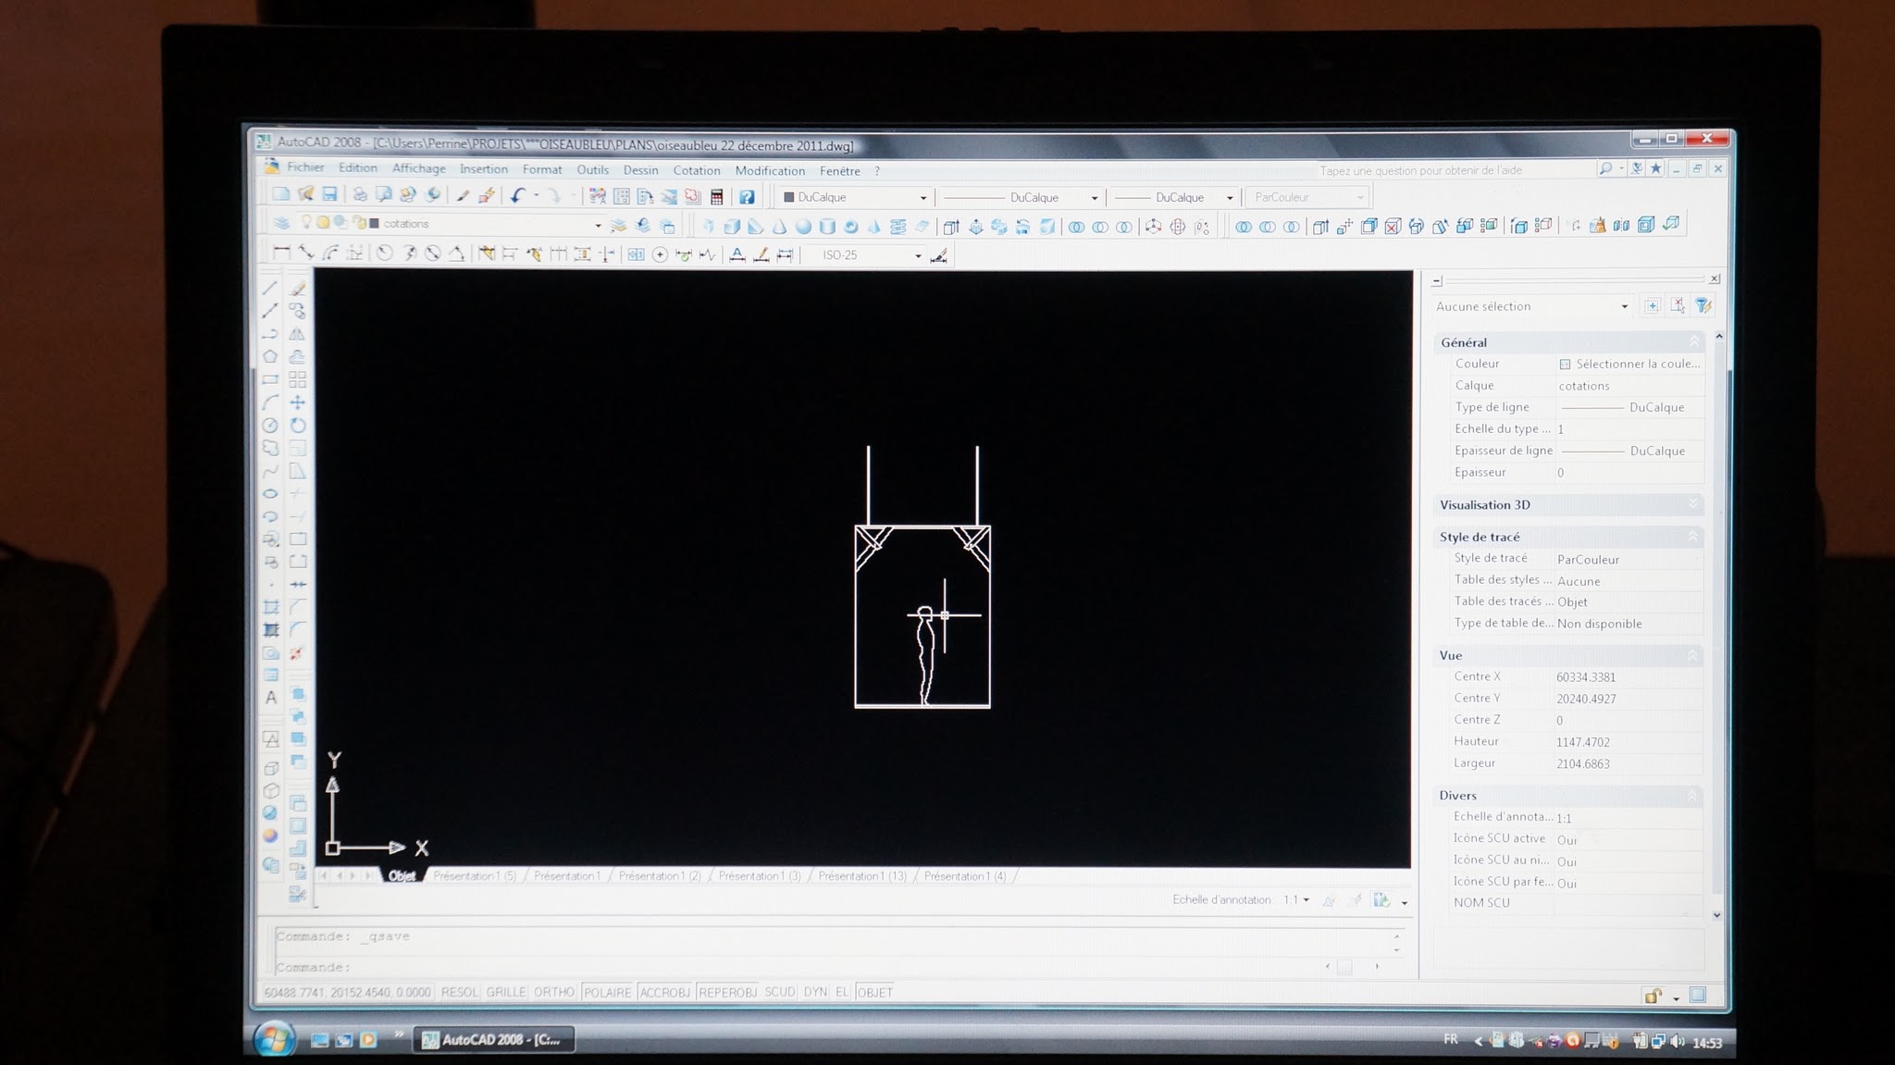1895x1065 pixels.
Task: Open the QuickCalc calculator icon
Action: pyautogui.click(x=716, y=196)
